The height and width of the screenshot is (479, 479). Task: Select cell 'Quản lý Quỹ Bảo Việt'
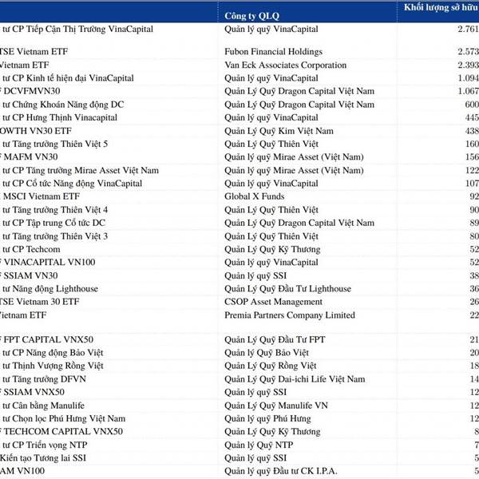(267, 353)
